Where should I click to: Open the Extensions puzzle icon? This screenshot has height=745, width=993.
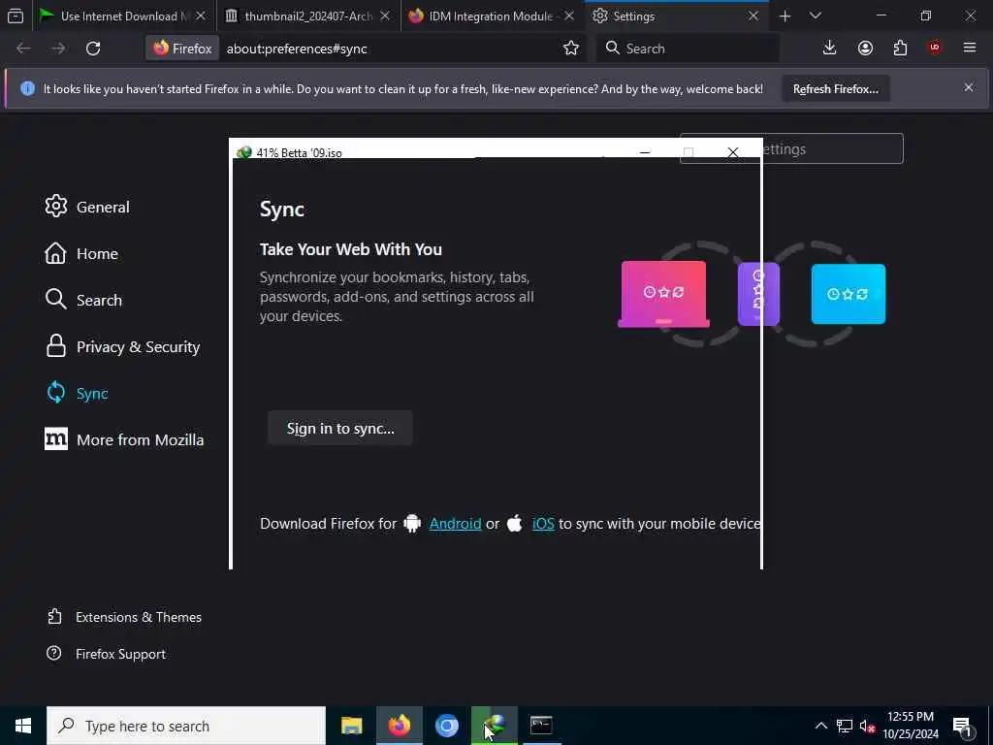[x=900, y=49]
